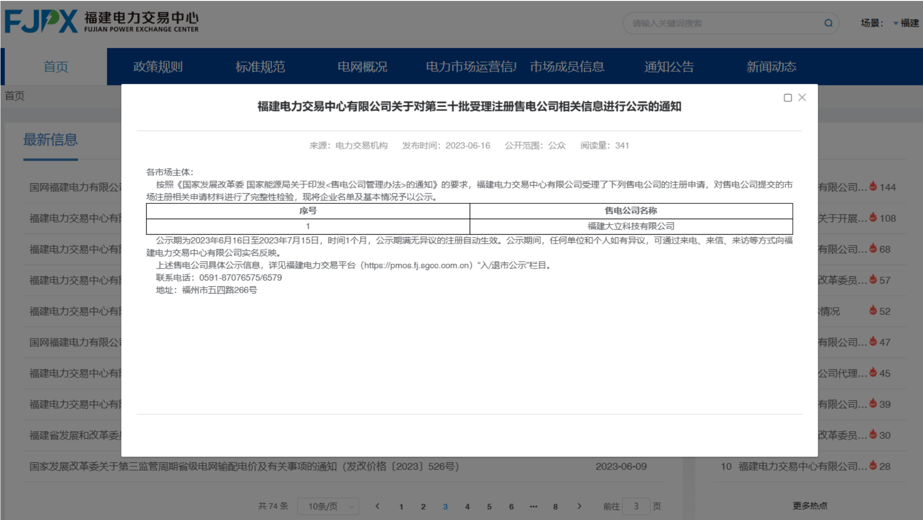The image size is (923, 520).
Task: Go to page 5 of results
Action: pos(489,506)
